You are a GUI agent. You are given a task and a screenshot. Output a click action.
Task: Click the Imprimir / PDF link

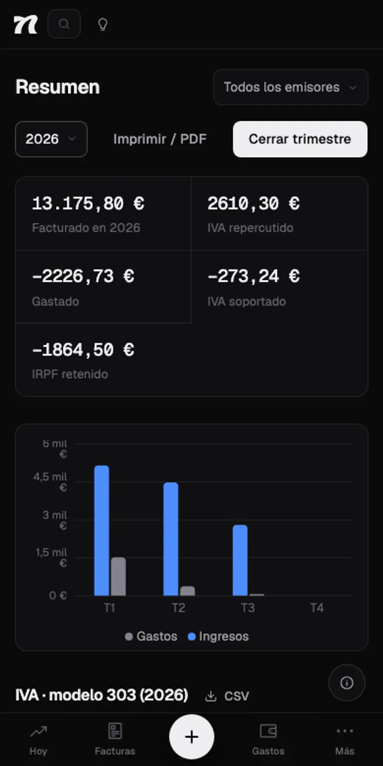pyautogui.click(x=160, y=139)
